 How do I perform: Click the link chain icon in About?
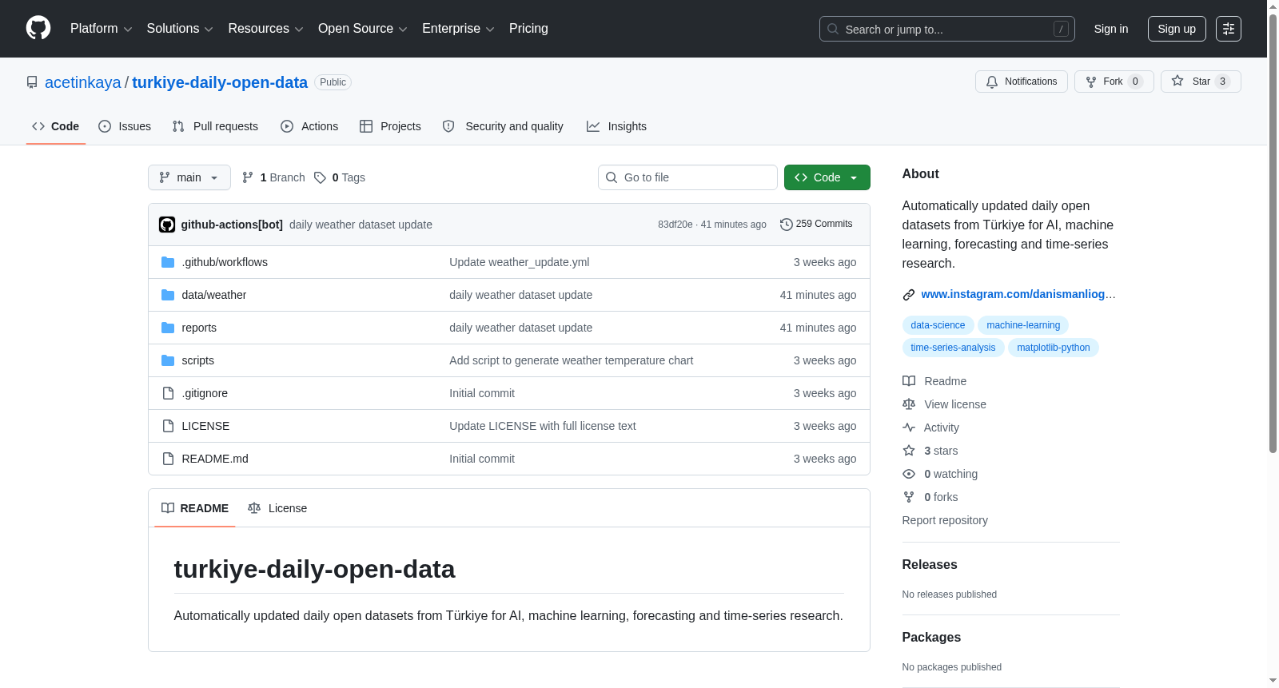point(909,295)
